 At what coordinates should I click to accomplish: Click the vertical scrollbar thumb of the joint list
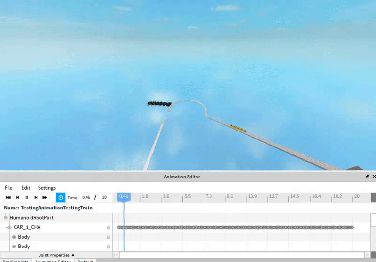coord(373,220)
